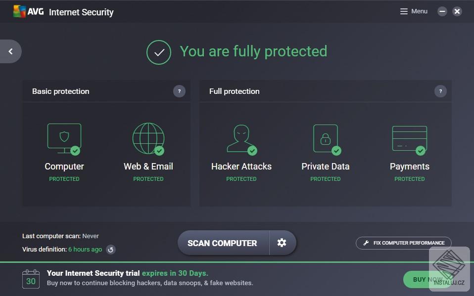Open the Payments protection component
Screen dimensions: 474x296
(409, 138)
